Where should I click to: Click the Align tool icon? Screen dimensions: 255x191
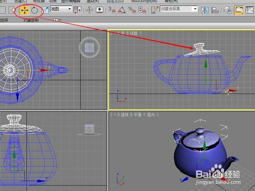pyautogui.click(x=215, y=10)
